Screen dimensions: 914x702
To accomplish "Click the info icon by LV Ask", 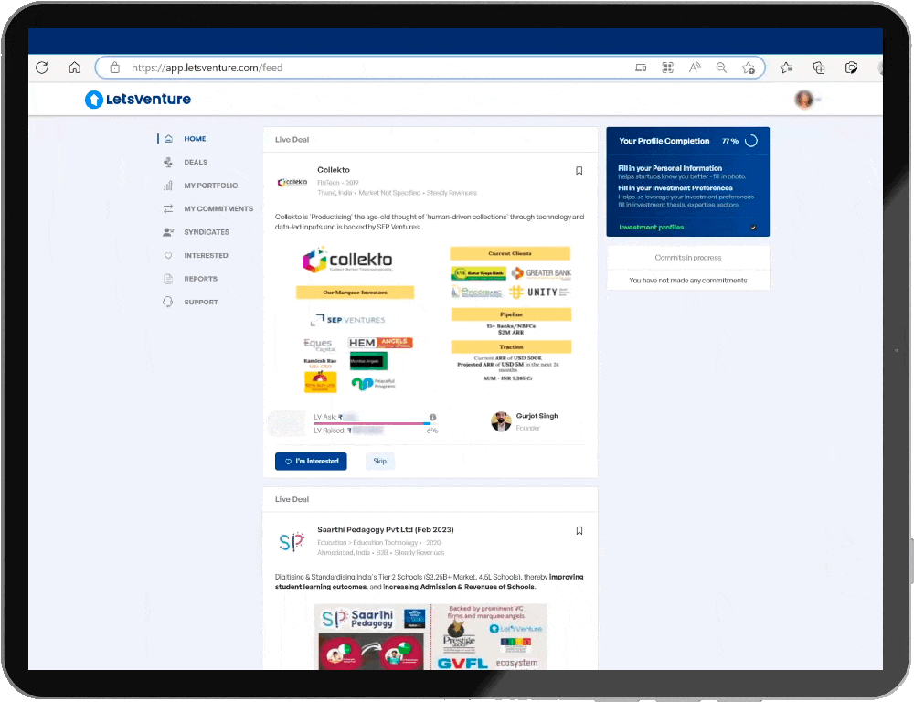I will (x=432, y=417).
